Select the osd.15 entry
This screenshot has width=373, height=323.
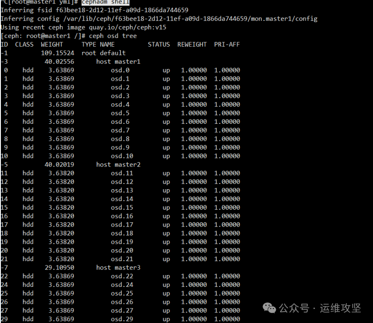[122, 207]
